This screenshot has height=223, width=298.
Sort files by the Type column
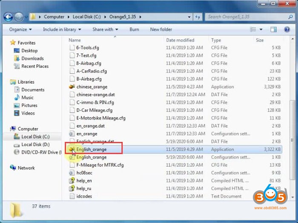[x=216, y=40]
